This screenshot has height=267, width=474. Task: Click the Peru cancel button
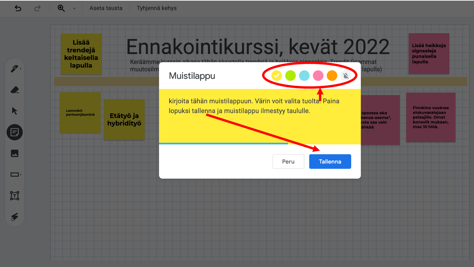(288, 162)
